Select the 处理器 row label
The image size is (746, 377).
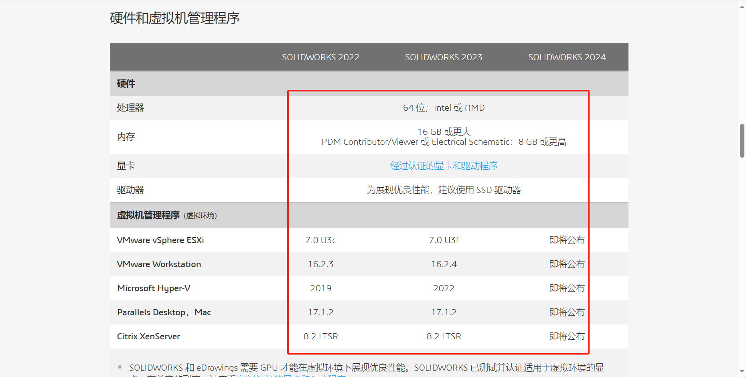pyautogui.click(x=130, y=108)
